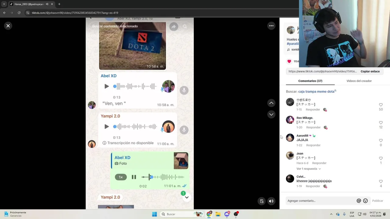
Task: Open the video creator's profile avatar
Action: coord(291,30)
